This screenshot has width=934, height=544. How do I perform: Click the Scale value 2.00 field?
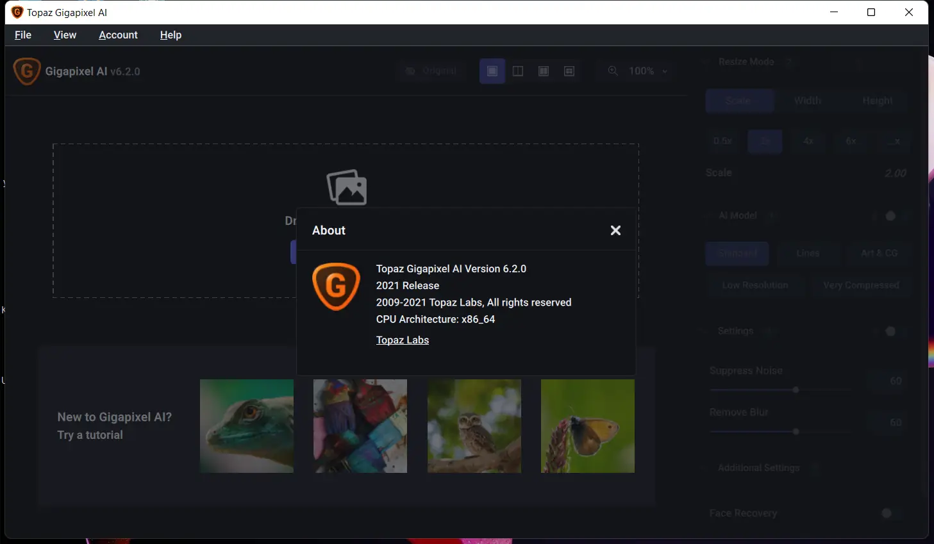coord(895,173)
